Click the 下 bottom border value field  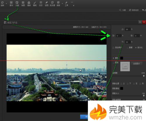(128, 42)
